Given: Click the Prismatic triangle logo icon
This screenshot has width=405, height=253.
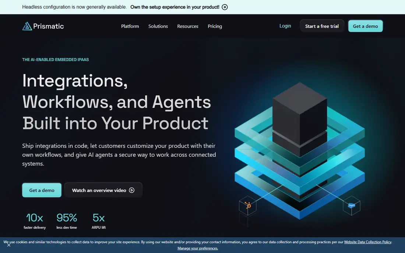Looking at the screenshot, I should click(x=27, y=26).
